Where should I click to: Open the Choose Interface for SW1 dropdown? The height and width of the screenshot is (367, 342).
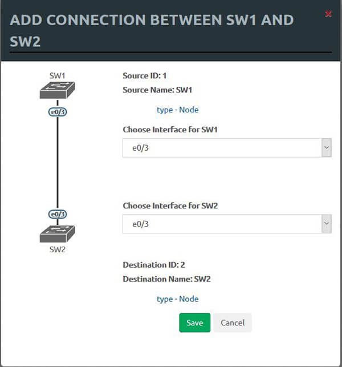[x=227, y=148]
